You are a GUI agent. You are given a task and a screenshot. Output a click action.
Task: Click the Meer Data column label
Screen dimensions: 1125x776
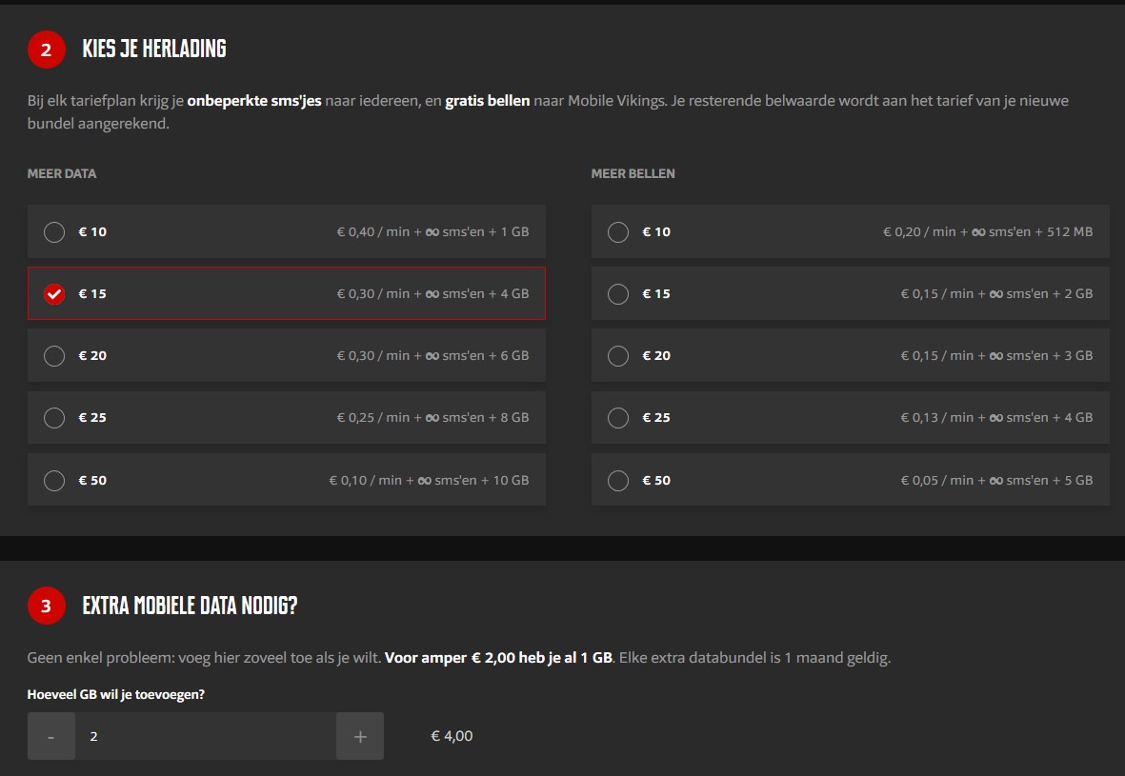pos(62,173)
